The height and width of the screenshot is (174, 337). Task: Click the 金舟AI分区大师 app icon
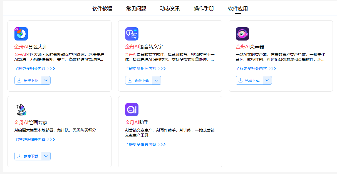click(21, 34)
